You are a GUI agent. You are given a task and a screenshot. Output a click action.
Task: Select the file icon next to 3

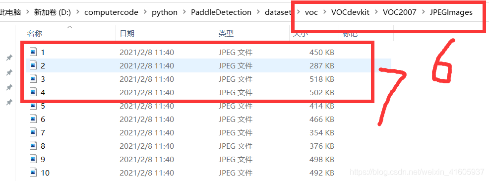(33, 79)
